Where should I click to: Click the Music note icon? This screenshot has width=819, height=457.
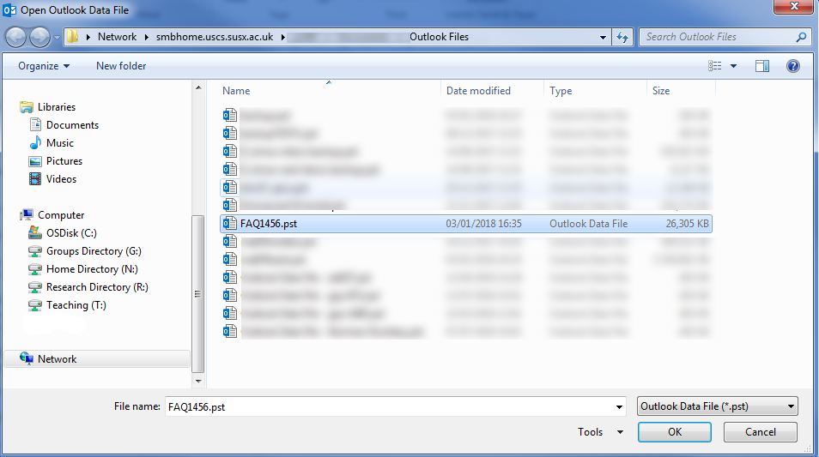coord(35,142)
